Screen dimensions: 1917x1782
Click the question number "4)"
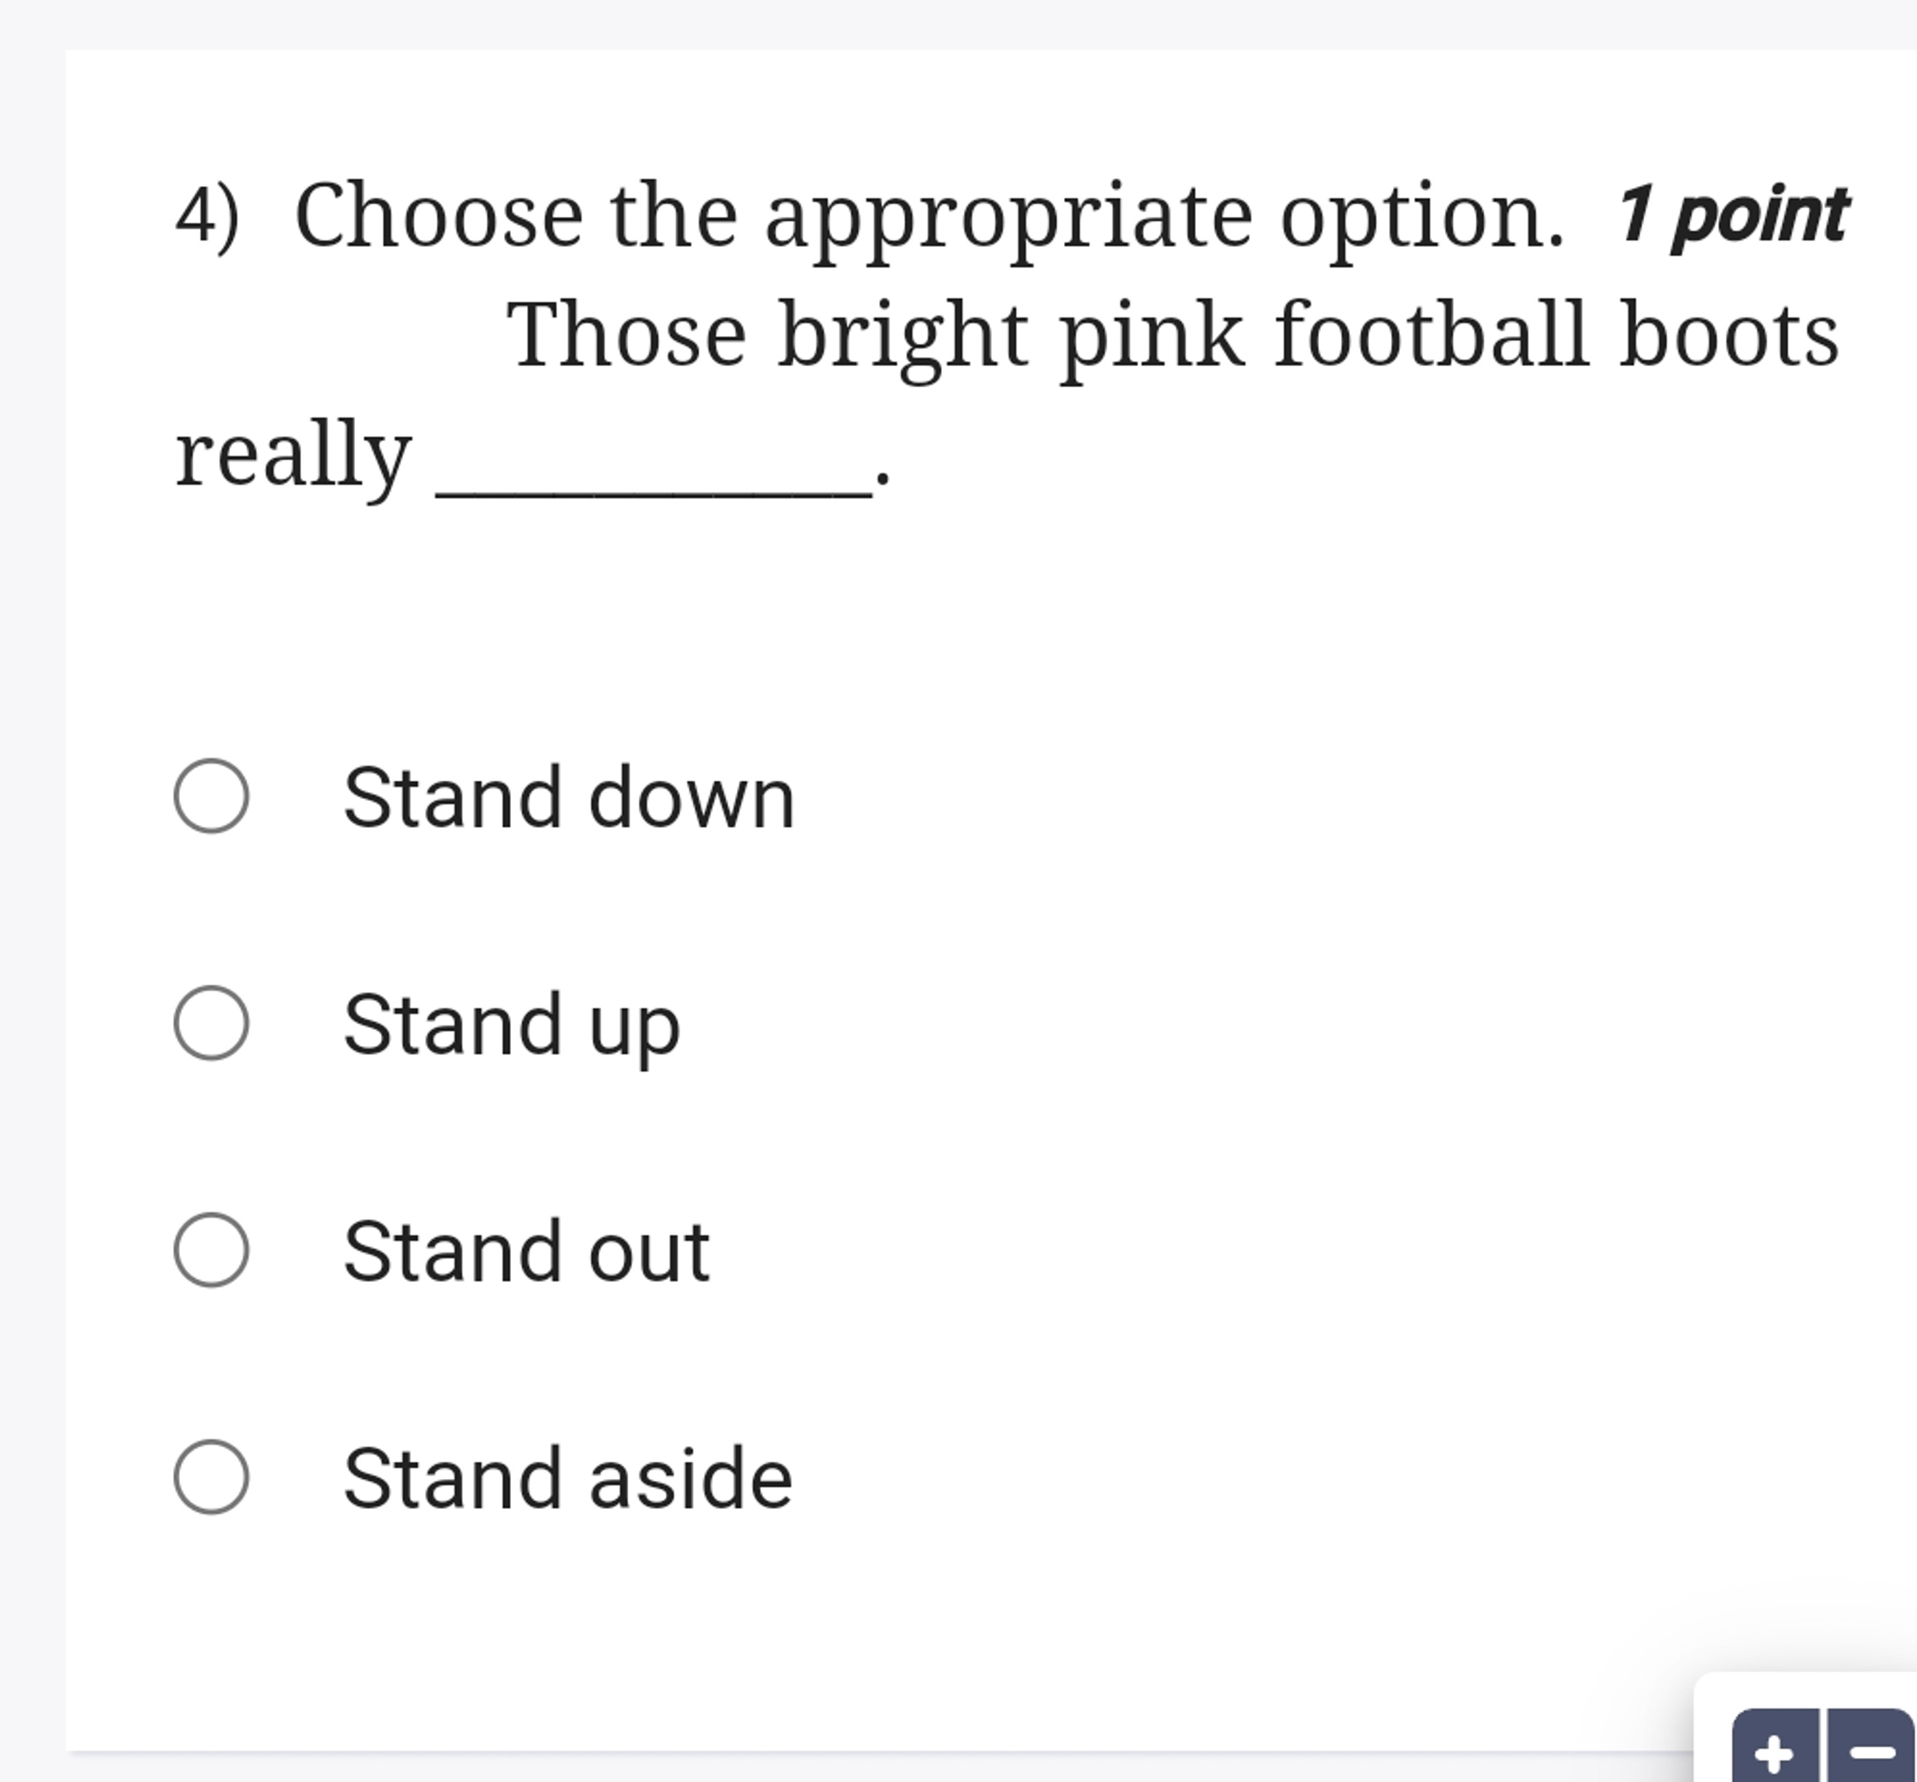[x=207, y=216]
